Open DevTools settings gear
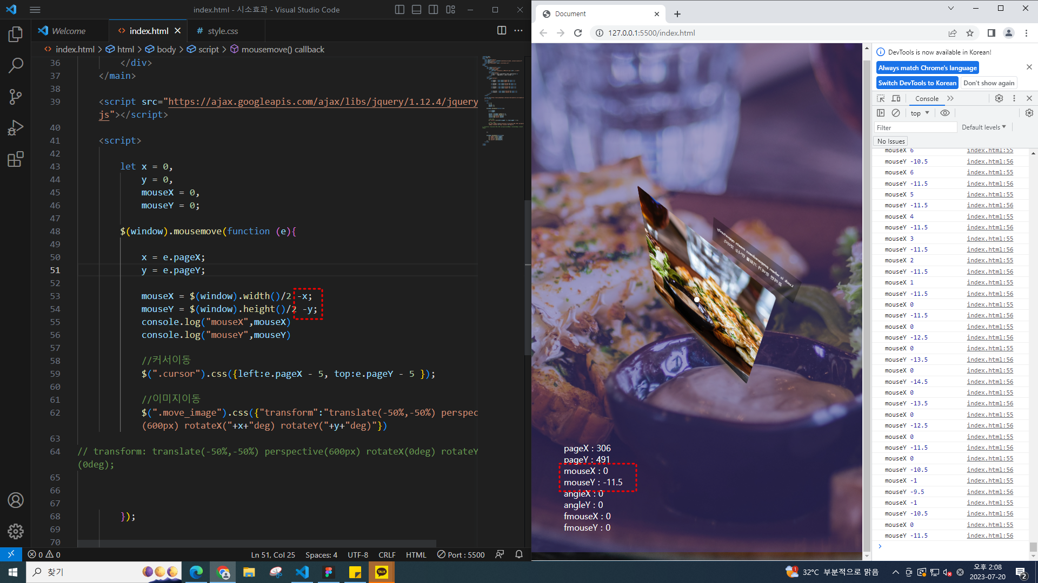The height and width of the screenshot is (583, 1038). click(999, 98)
